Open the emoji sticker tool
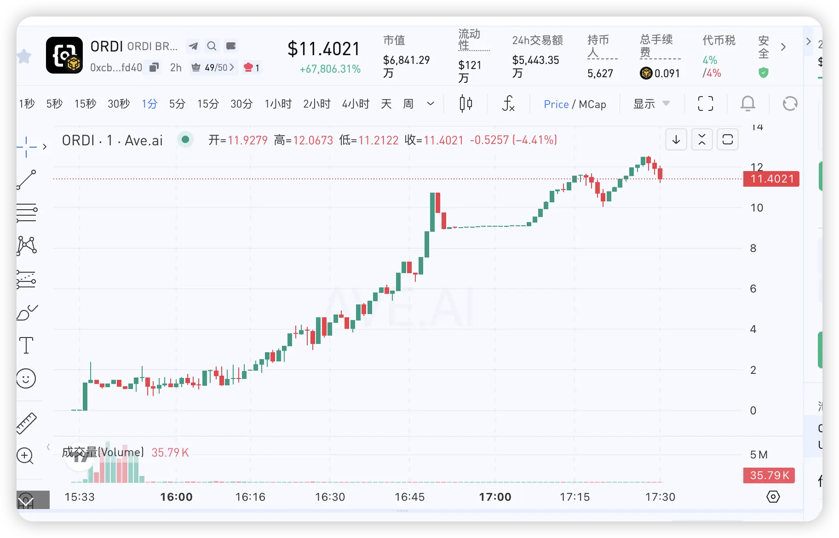The width and height of the screenshot is (839, 538). click(x=26, y=378)
